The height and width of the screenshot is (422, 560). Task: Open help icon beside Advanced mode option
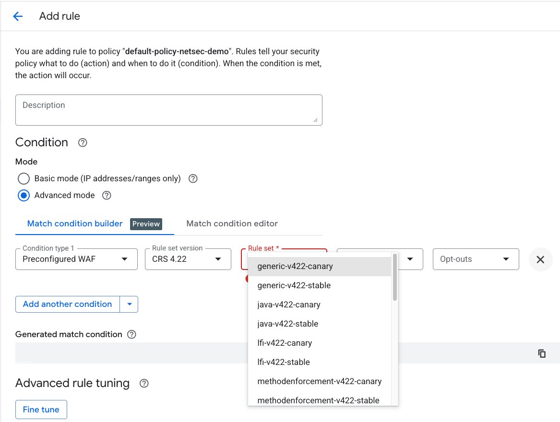point(107,195)
